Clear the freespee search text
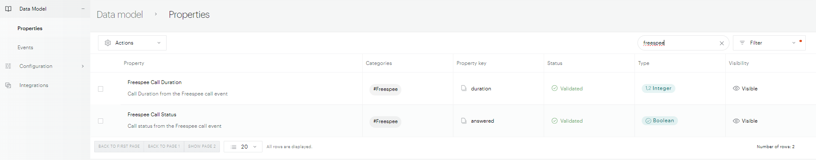 click(722, 43)
